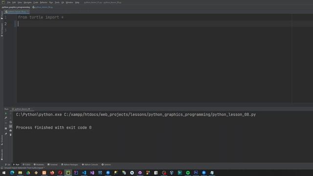Toggle soft-wrap in the Run console
Screen dimensions: 313x176
pyautogui.click(x=11, y=122)
